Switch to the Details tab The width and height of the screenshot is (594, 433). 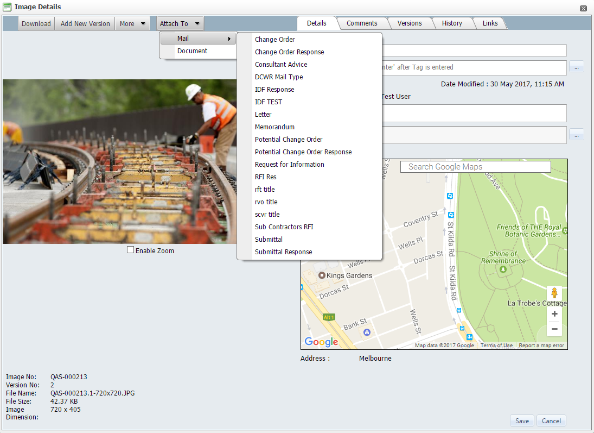tap(317, 23)
